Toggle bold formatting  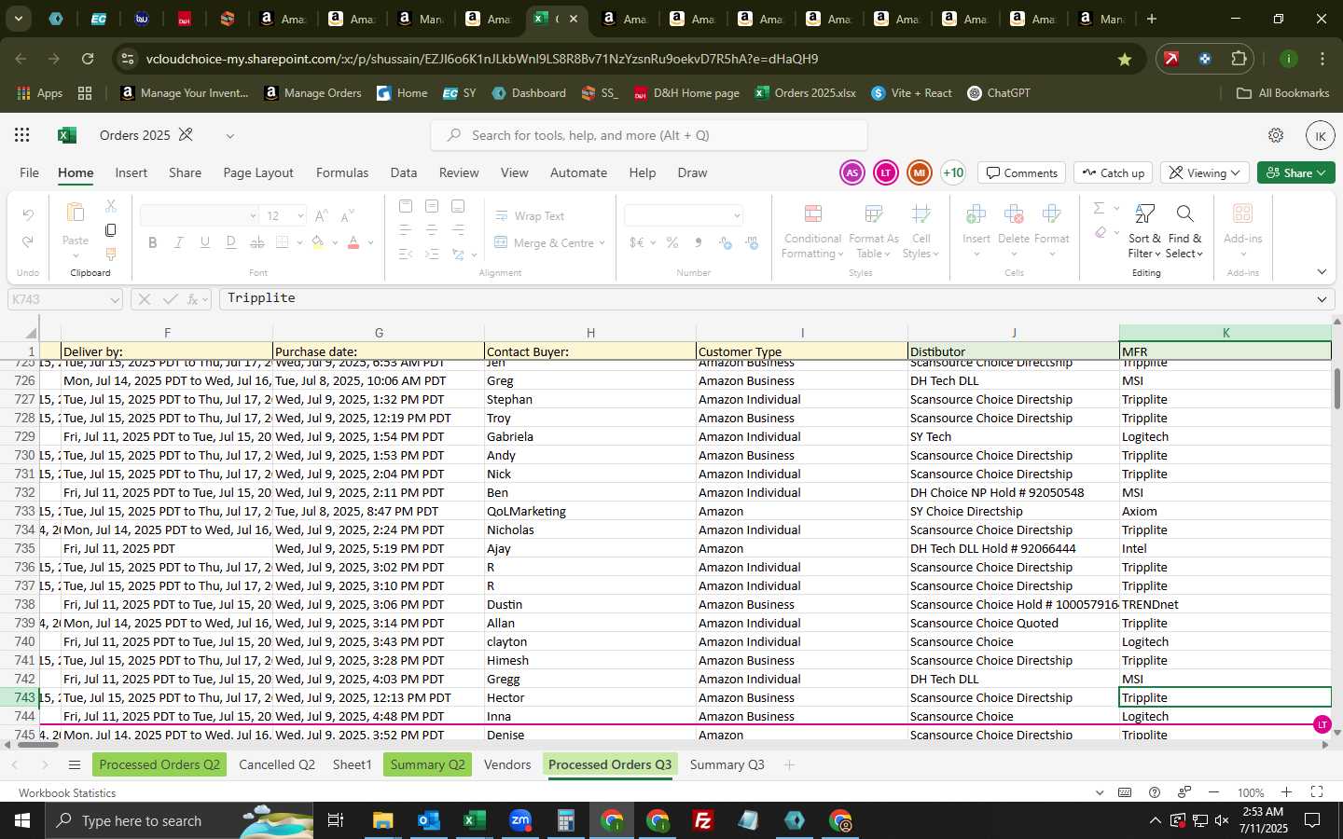153,242
